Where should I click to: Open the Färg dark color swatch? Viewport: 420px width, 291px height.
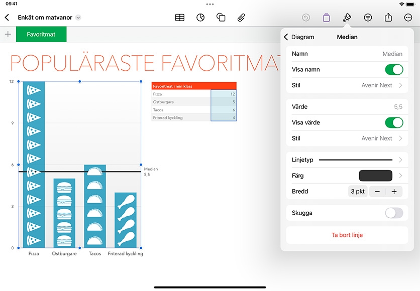coord(375,176)
